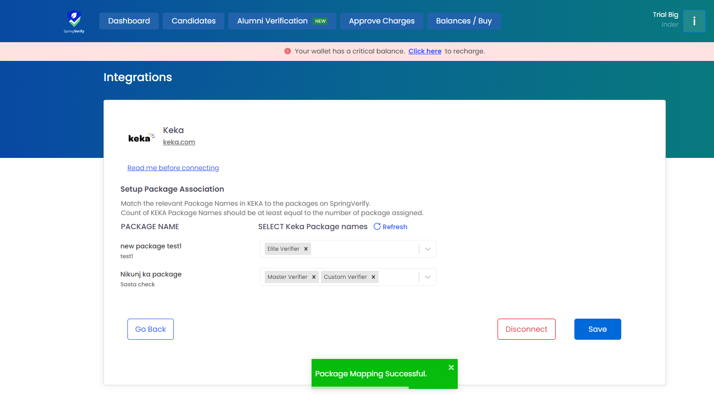Screen dimensions: 714x403
Task: Click the 'Package Mapping Successful.' message
Action: [x=371, y=373]
